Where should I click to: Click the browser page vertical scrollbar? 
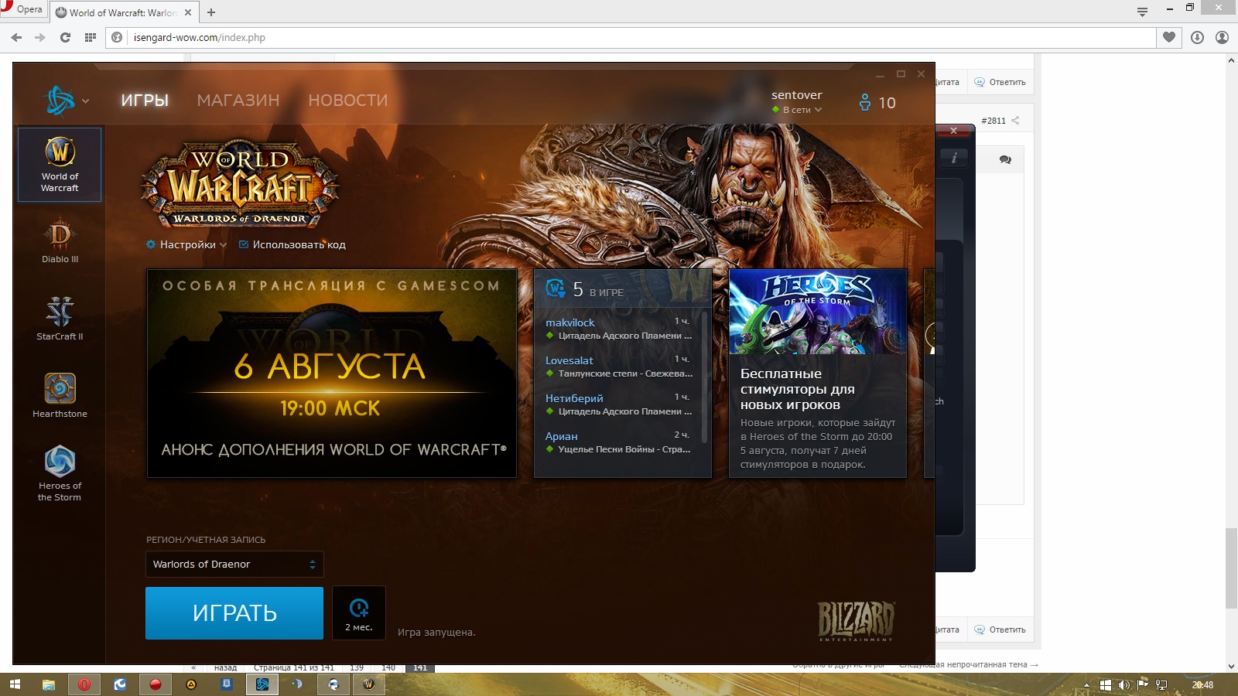pos(1231,568)
